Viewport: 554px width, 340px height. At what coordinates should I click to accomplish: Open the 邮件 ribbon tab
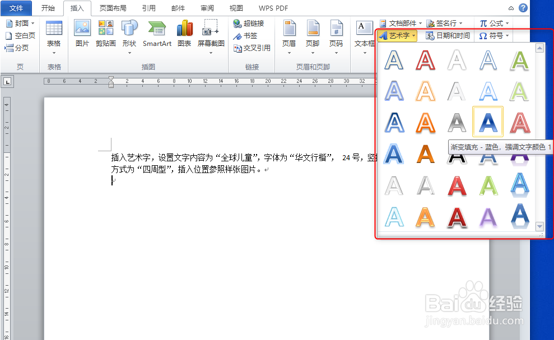point(178,8)
